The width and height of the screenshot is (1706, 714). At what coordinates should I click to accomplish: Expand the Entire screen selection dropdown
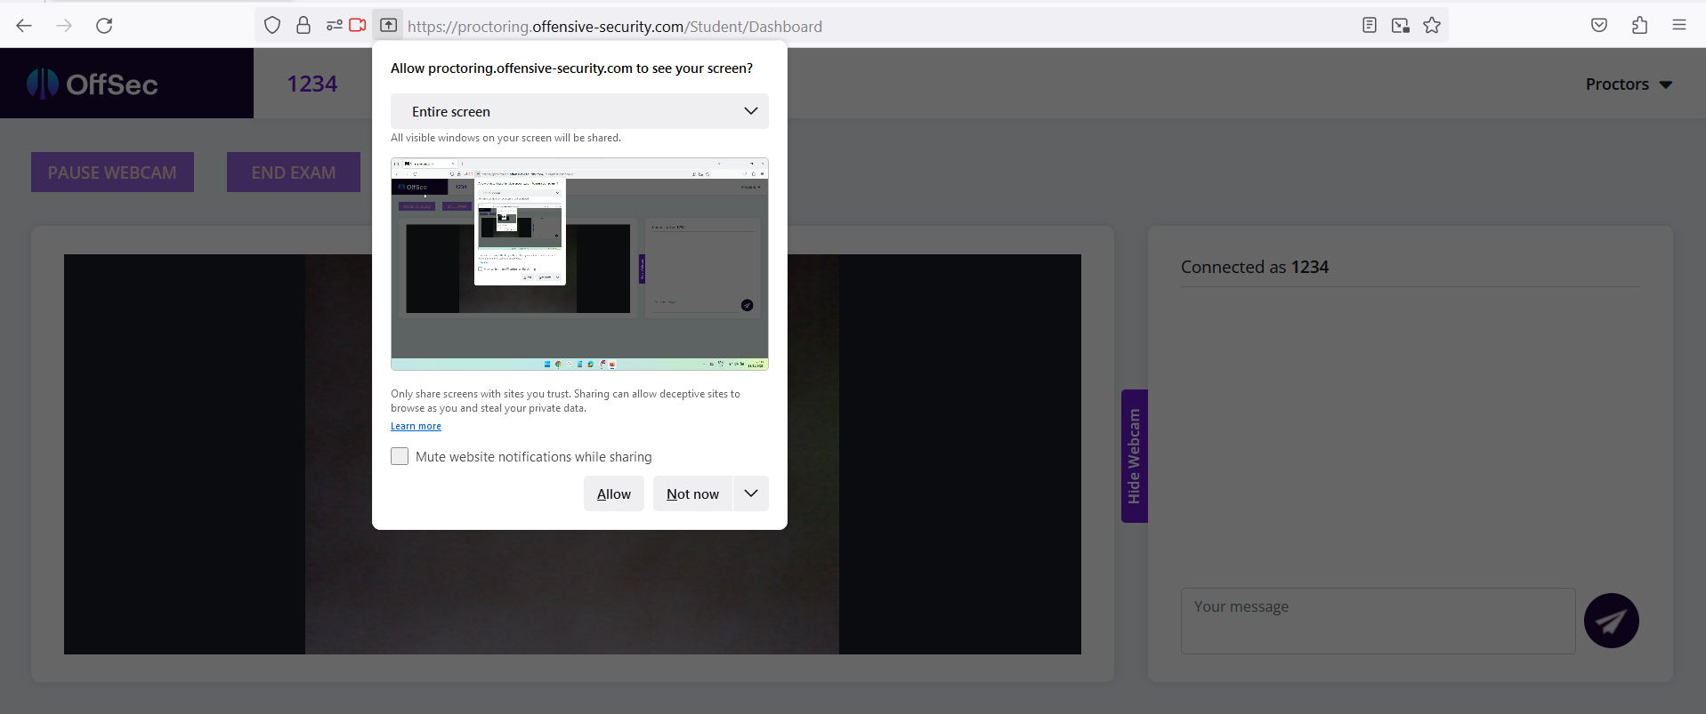579,111
